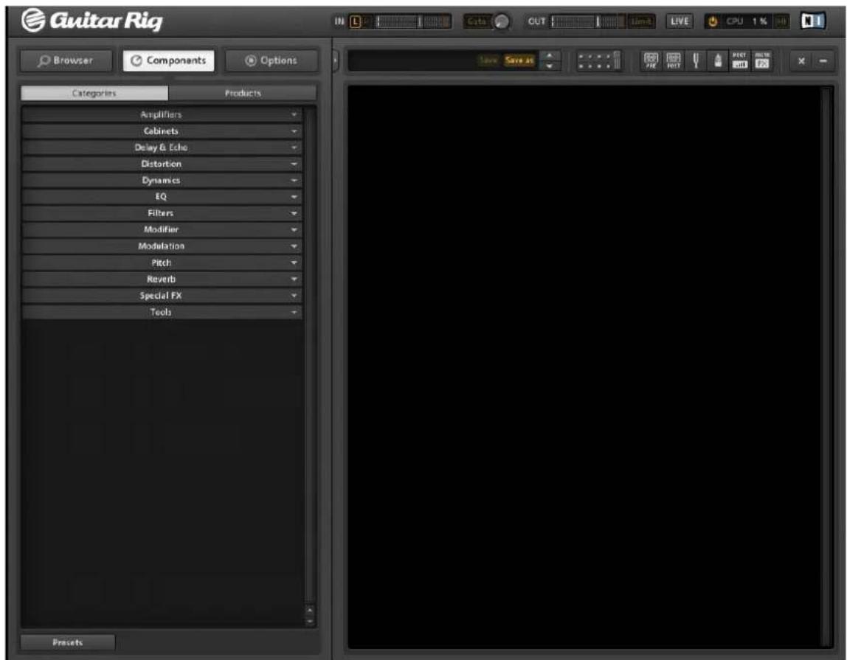Screen dimensions: 847x660
Task: Click the Native Instruments NI logo
Action: pos(813,21)
